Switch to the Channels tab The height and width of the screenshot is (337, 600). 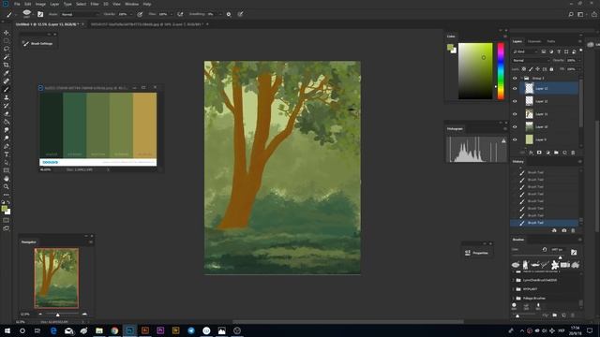click(534, 41)
